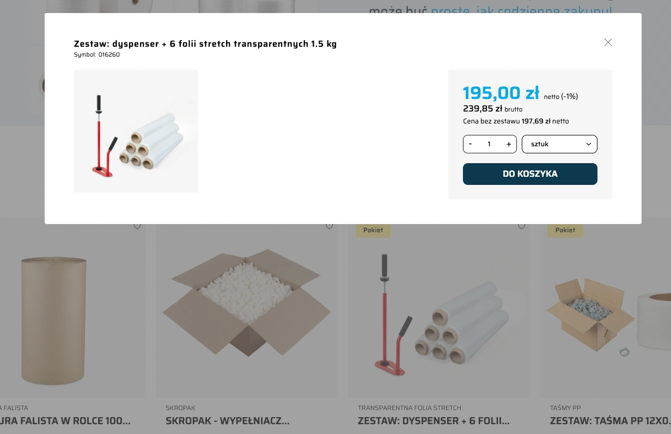Click the DO KOSZYKA button
671x434 pixels.
click(x=530, y=174)
